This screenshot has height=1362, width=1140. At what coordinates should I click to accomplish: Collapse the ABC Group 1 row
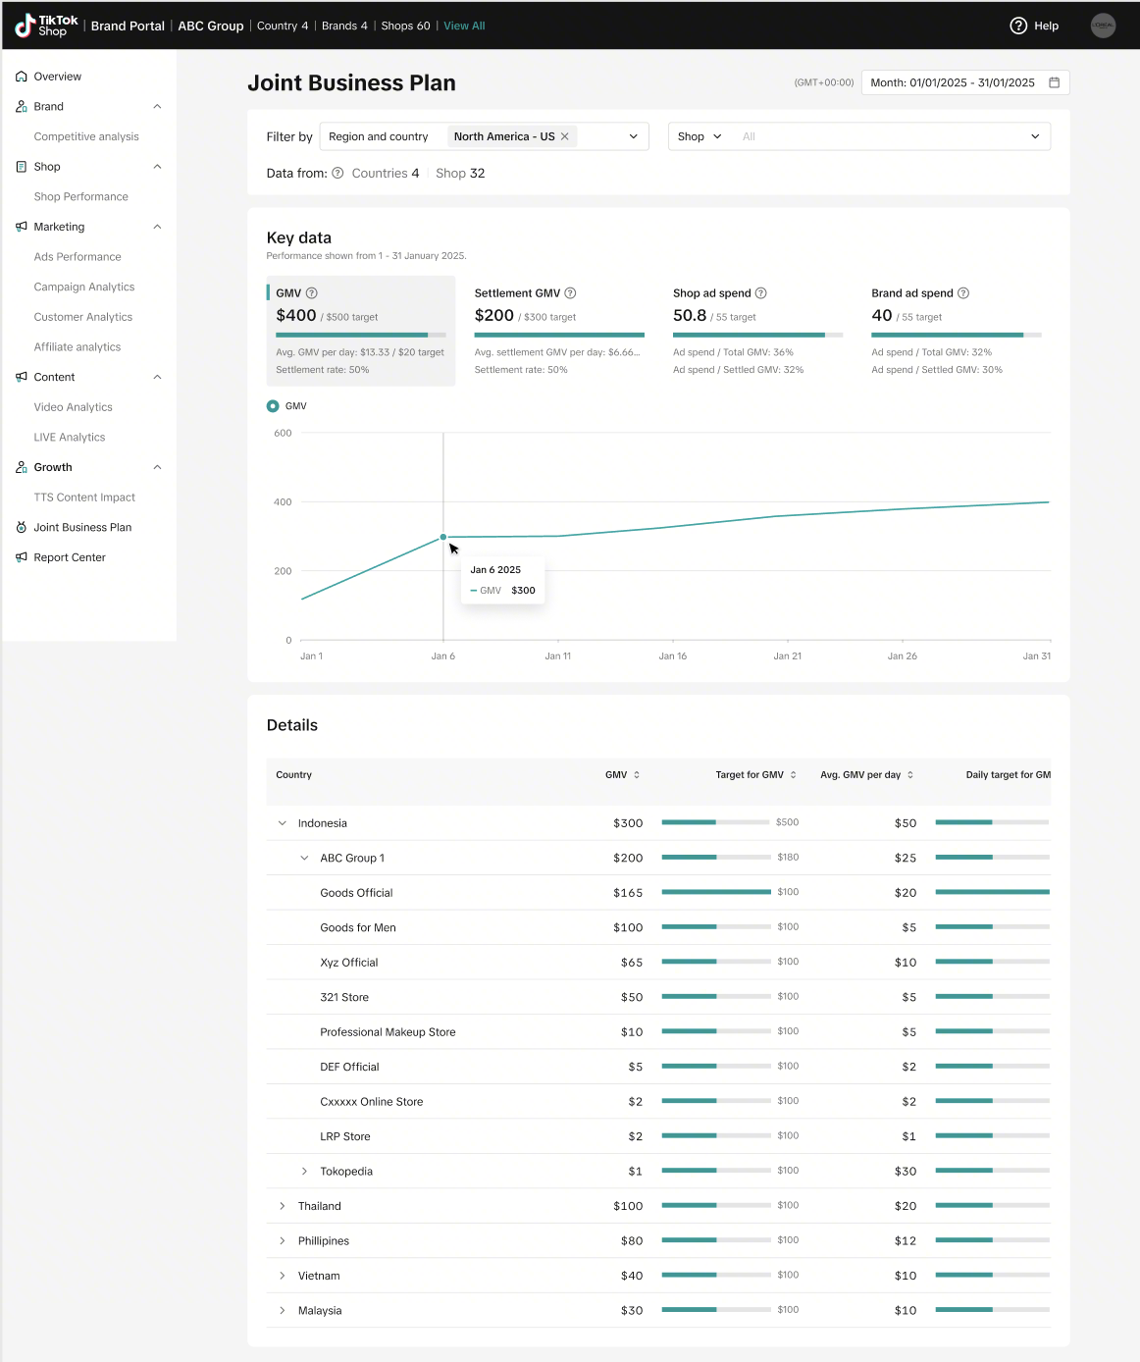[304, 858]
